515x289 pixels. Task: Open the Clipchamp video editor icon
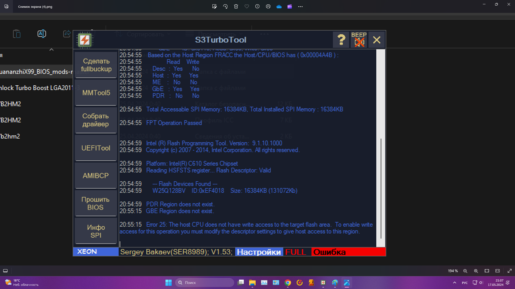[290, 6]
